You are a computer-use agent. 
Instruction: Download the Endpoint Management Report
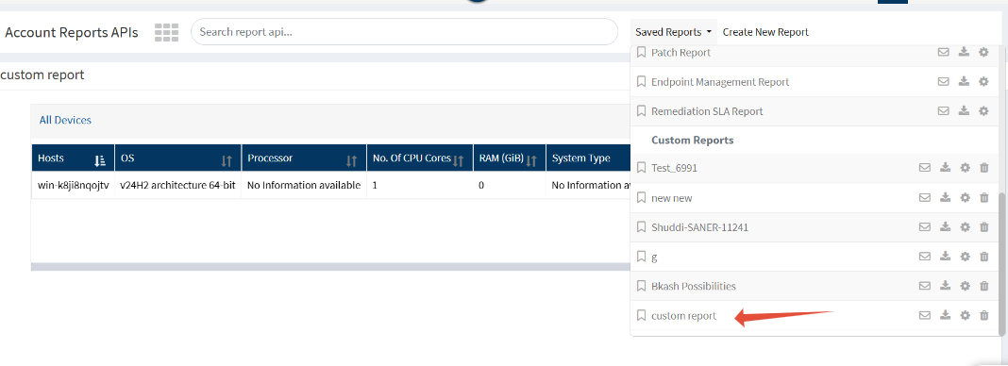click(x=964, y=81)
